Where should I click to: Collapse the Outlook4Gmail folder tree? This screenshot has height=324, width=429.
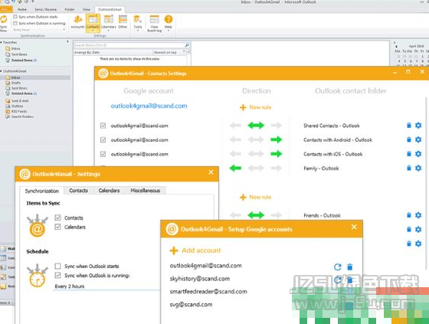[1, 71]
